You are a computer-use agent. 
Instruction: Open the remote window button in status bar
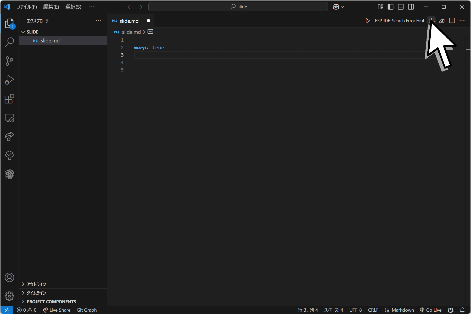[x=7, y=310]
